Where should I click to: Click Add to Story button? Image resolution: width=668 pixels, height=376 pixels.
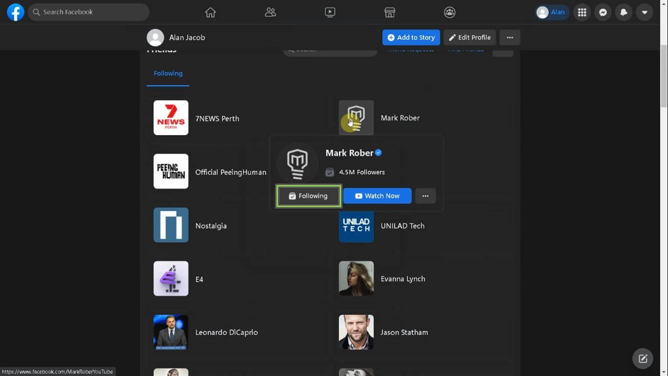click(x=411, y=37)
